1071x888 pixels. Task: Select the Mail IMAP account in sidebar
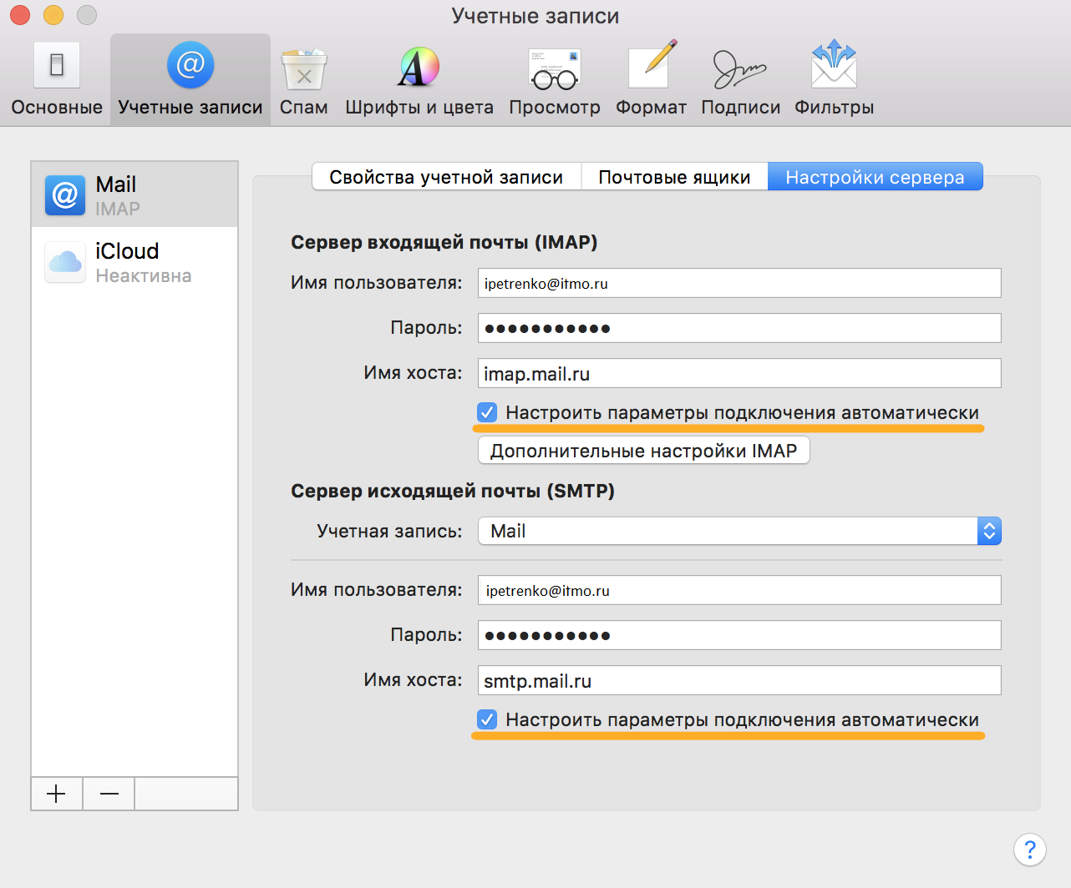point(135,194)
